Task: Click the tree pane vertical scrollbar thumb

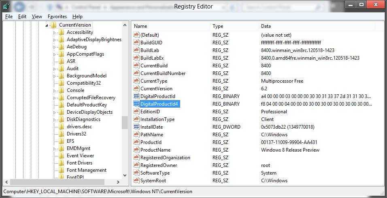Action: [x=125, y=122]
